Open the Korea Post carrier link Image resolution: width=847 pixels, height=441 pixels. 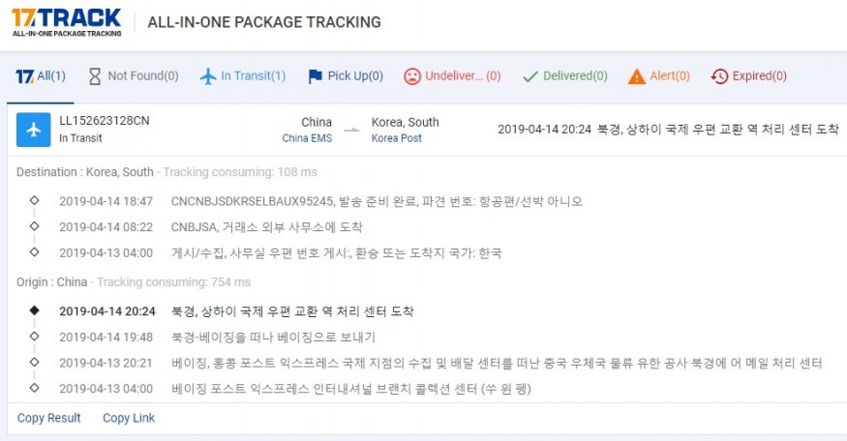click(x=397, y=138)
